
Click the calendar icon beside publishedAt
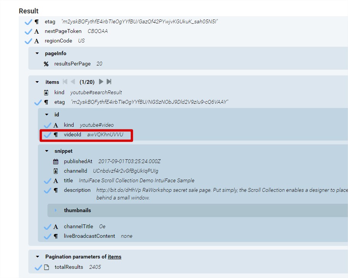pos(56,162)
